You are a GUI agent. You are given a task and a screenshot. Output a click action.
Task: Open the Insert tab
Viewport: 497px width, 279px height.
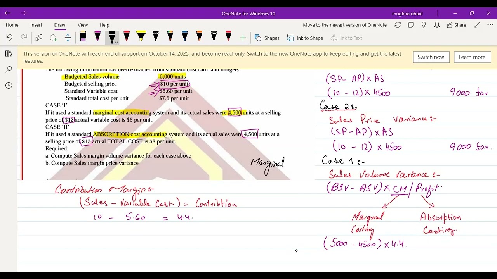[x=36, y=25]
